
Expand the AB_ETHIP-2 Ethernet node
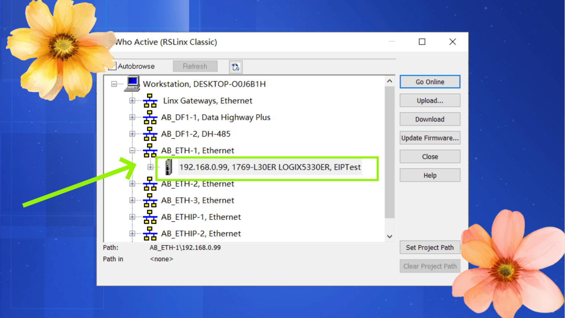[x=132, y=234]
